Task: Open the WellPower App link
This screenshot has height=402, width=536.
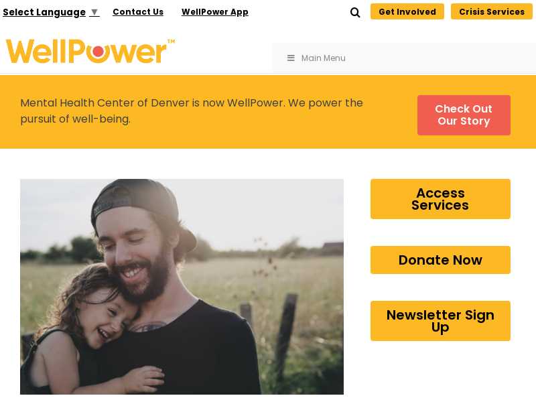Action: pyautogui.click(x=214, y=12)
